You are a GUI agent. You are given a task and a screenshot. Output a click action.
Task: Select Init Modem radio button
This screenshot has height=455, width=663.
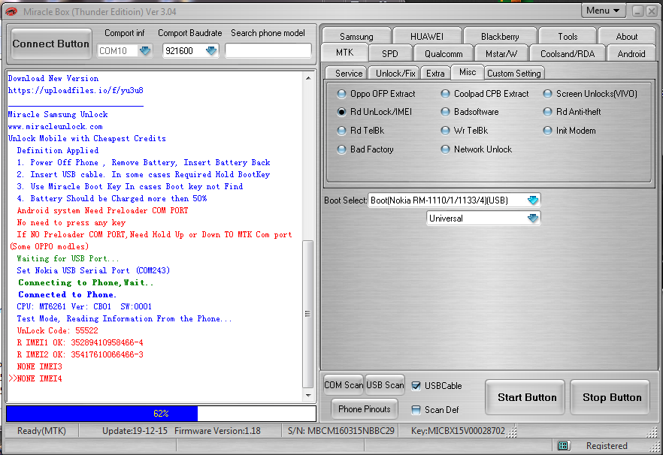pos(547,131)
